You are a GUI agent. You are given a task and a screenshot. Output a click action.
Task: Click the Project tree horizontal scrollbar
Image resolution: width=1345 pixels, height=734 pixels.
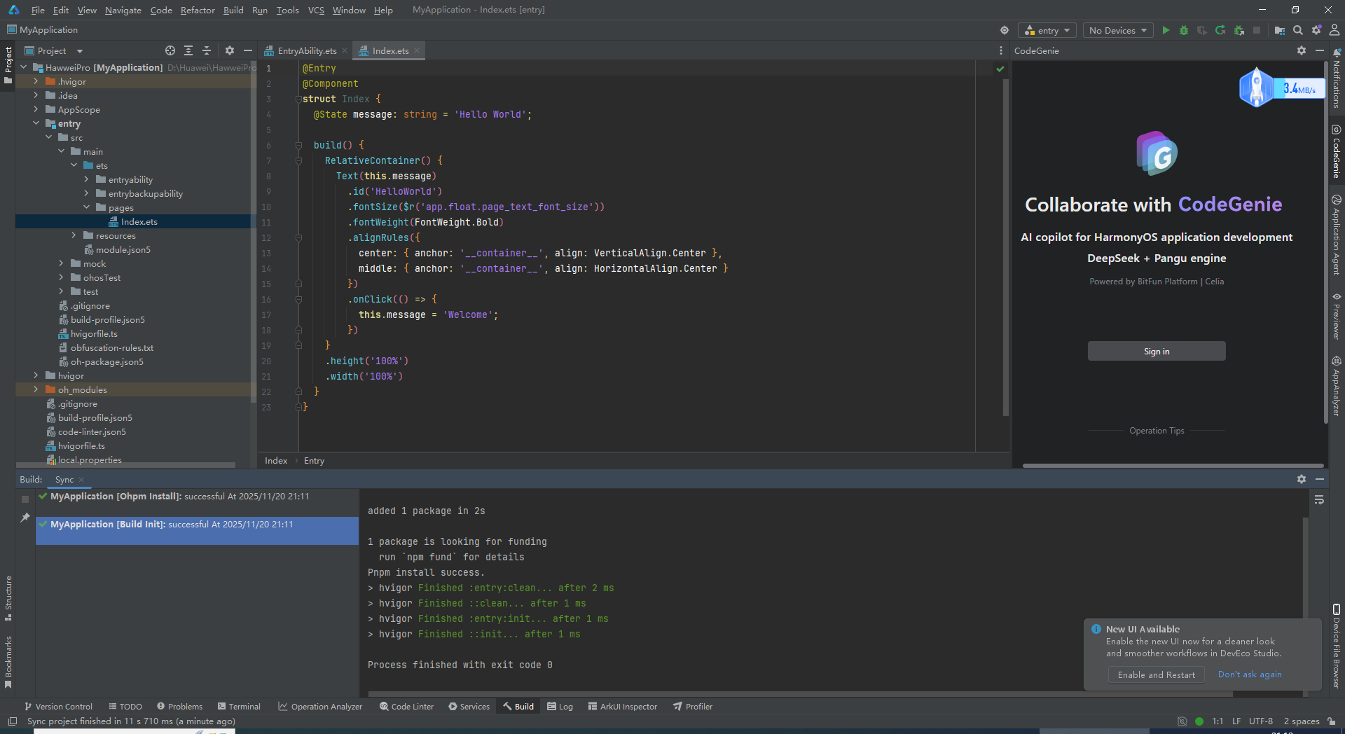click(x=126, y=465)
